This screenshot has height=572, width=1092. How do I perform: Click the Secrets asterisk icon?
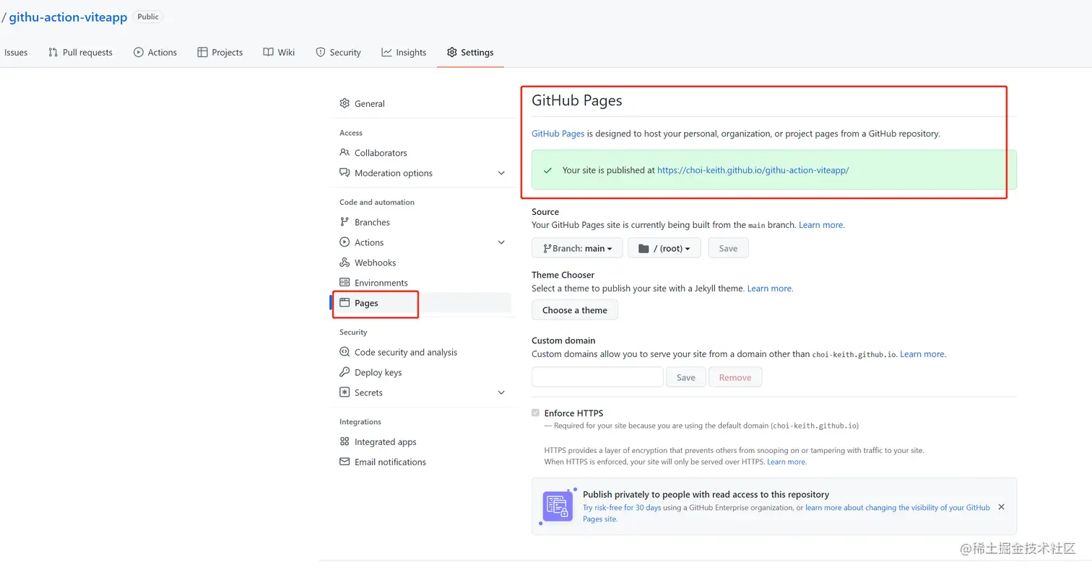tap(344, 392)
